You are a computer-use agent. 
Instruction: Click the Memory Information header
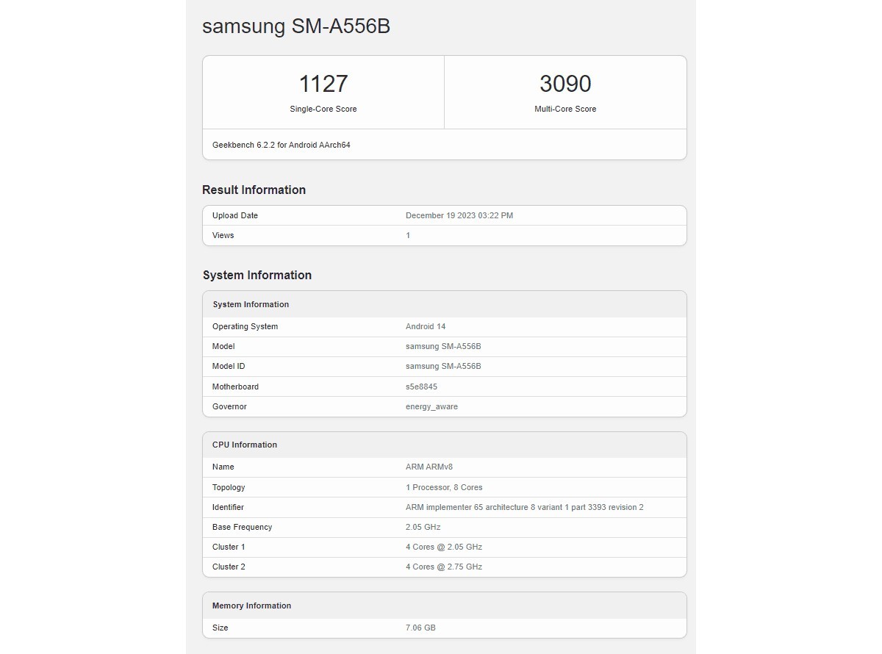click(251, 606)
